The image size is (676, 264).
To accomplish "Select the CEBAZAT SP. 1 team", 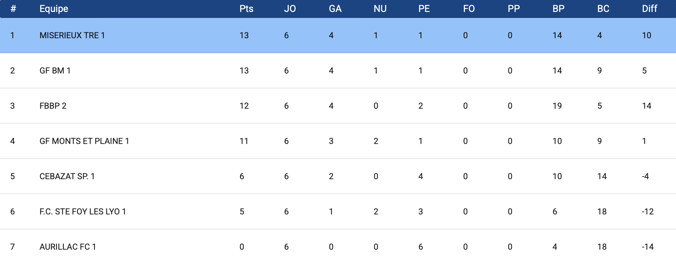I will point(67,176).
